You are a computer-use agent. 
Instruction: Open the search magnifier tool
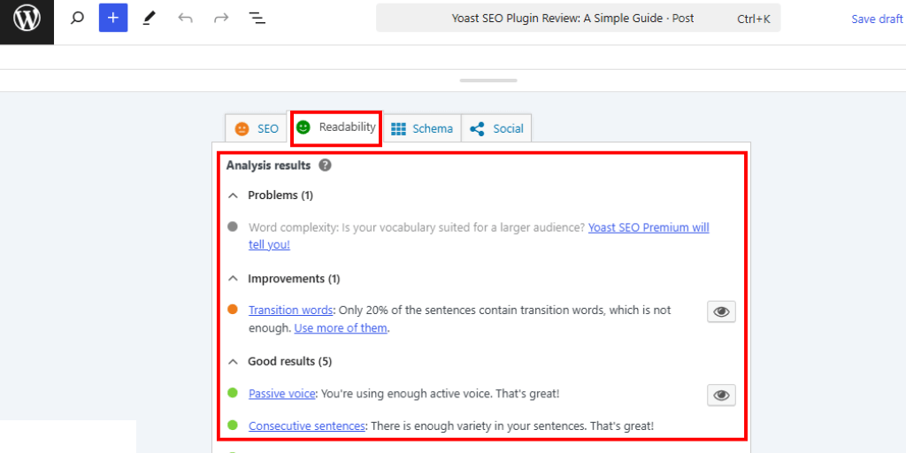coord(77,19)
